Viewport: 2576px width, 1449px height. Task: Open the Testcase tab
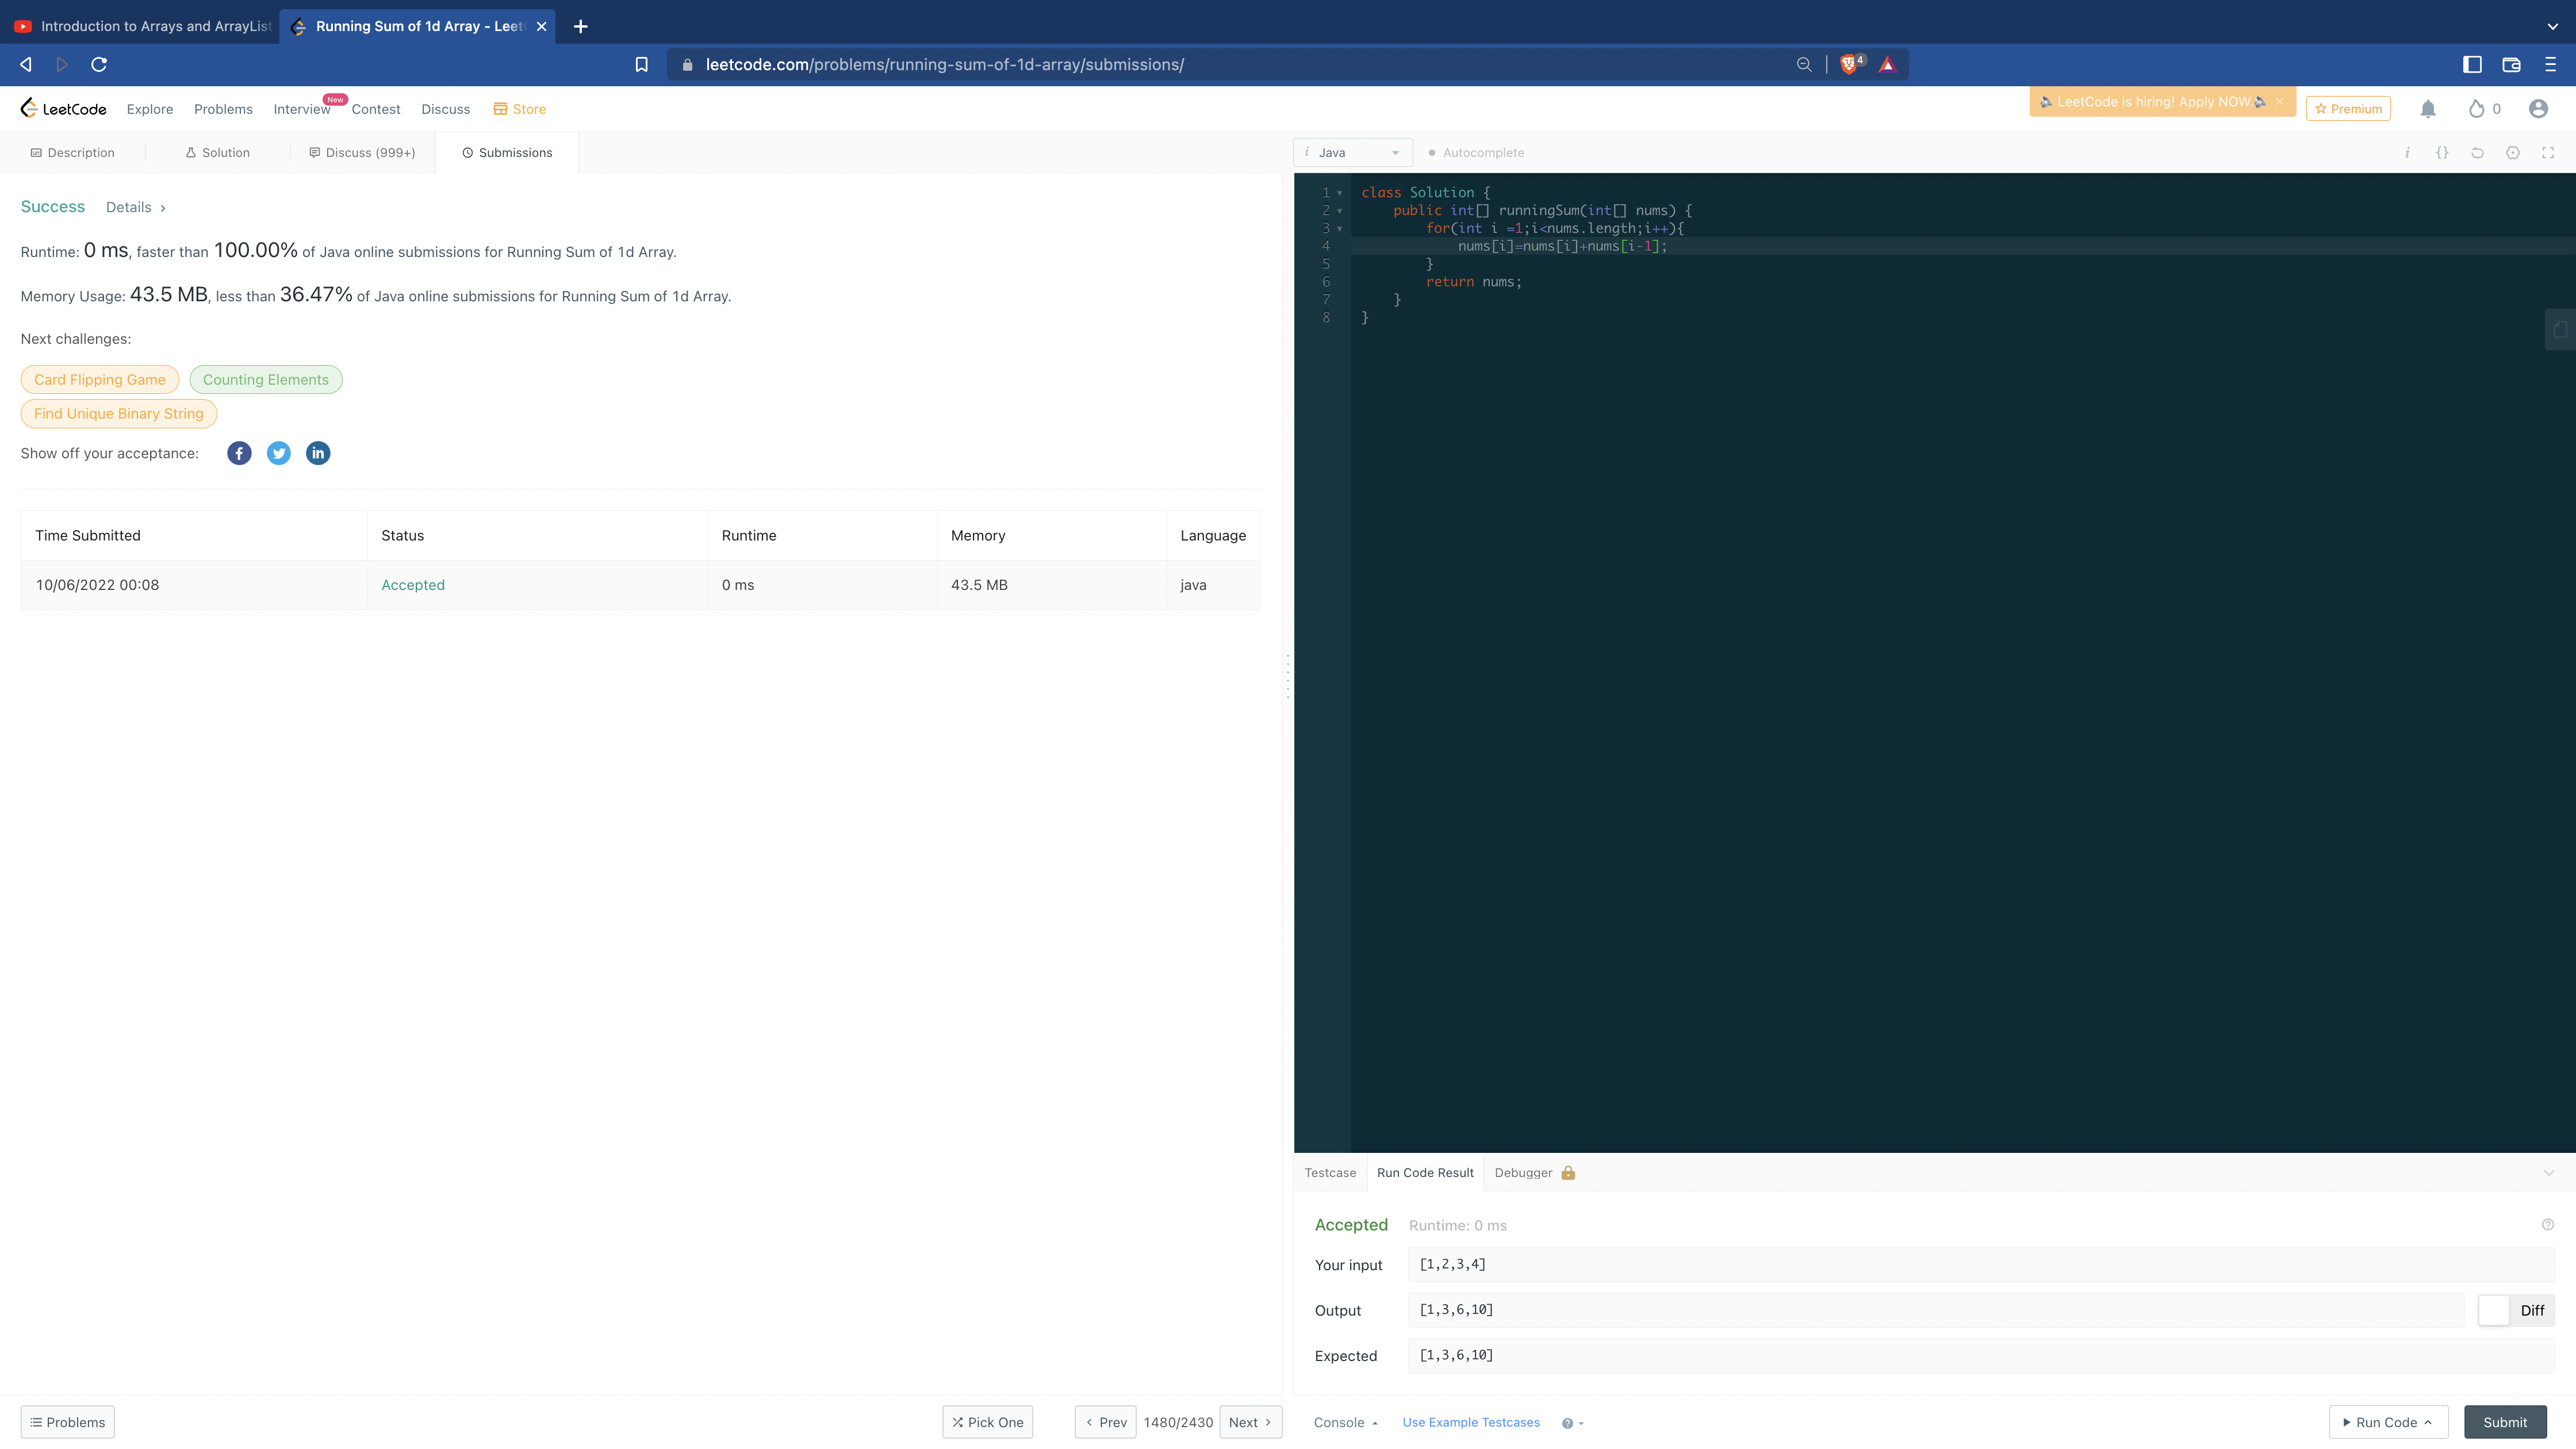[1330, 1173]
